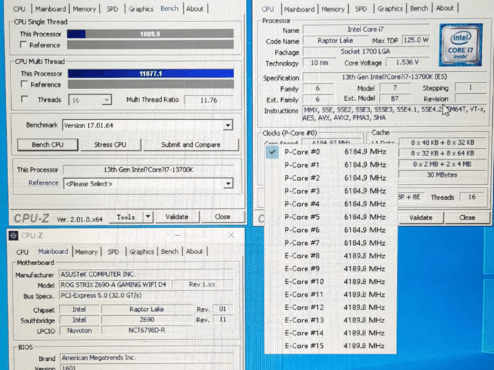Screen dimensions: 494x370
Task: Select the checked P-Core #0 menu entry
Action: (x=330, y=152)
